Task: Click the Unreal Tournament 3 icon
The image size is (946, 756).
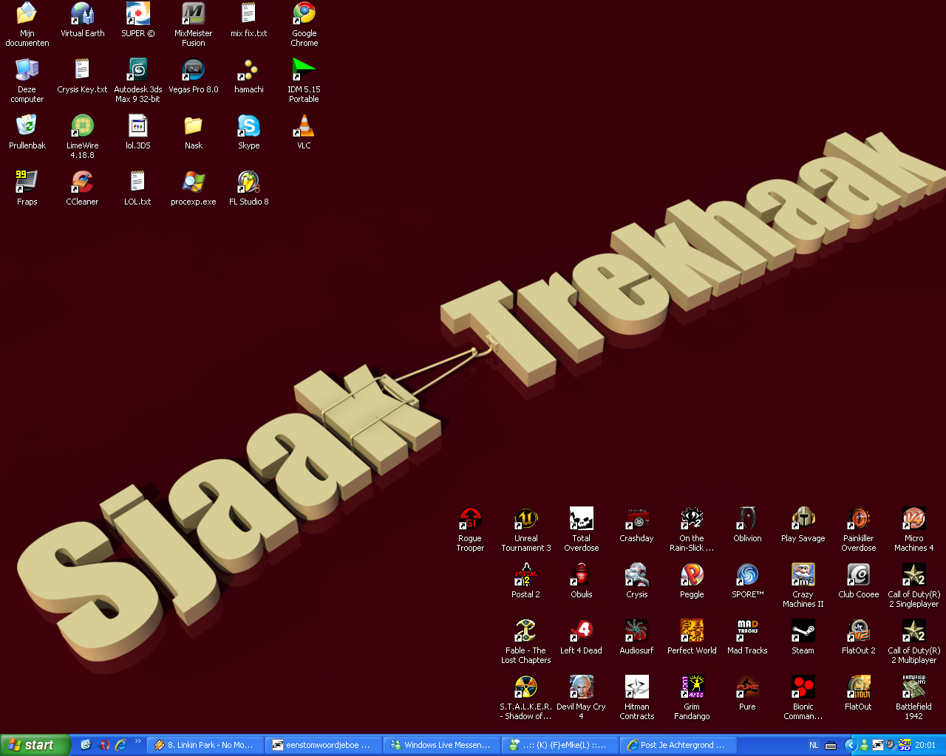Action: (x=526, y=518)
